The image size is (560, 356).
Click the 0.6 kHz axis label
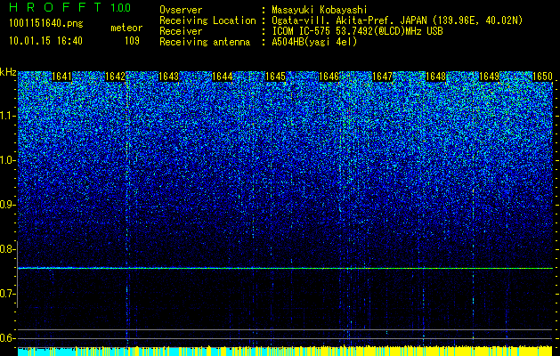[7, 338]
